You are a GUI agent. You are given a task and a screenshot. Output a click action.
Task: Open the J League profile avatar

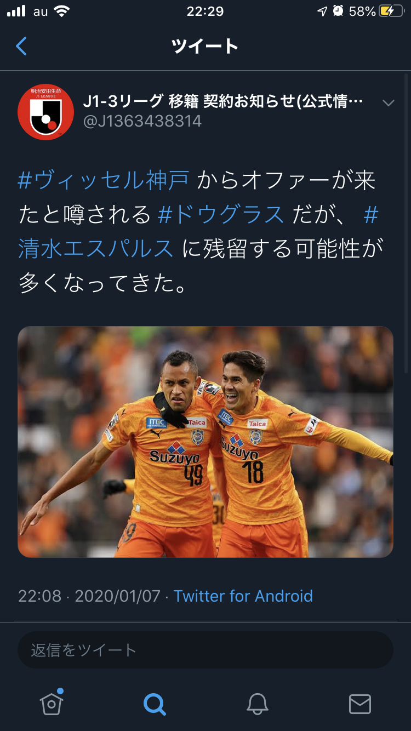click(x=45, y=112)
